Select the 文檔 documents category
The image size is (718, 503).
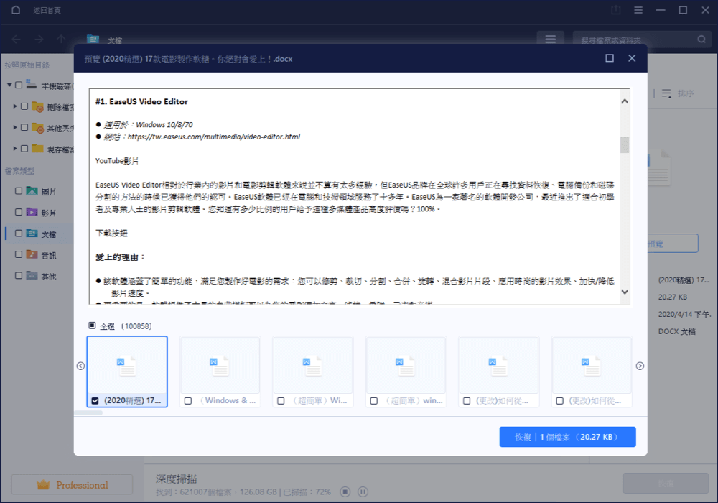click(39, 233)
